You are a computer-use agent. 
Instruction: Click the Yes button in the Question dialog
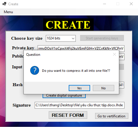pos(79,88)
